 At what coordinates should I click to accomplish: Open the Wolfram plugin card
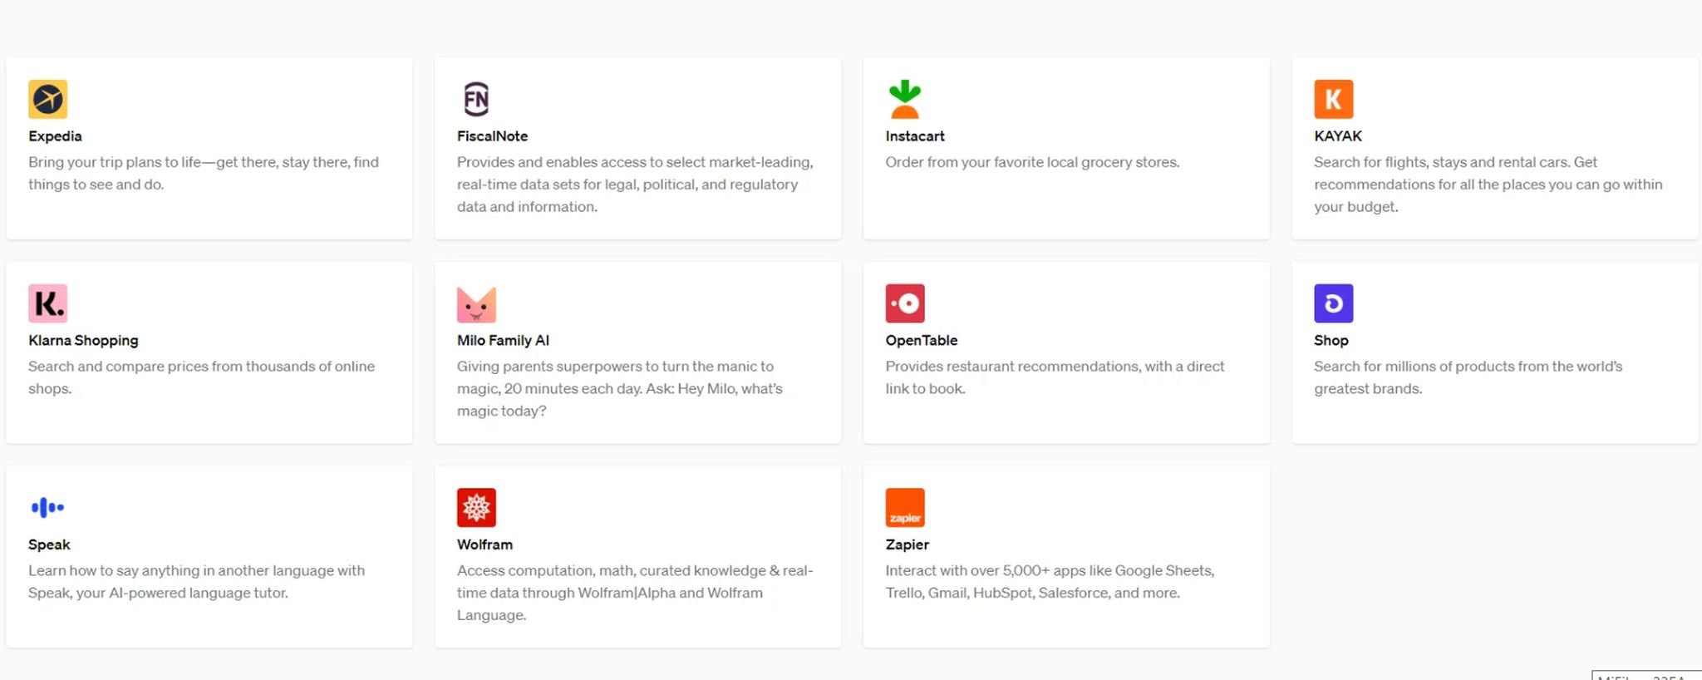[x=637, y=557]
